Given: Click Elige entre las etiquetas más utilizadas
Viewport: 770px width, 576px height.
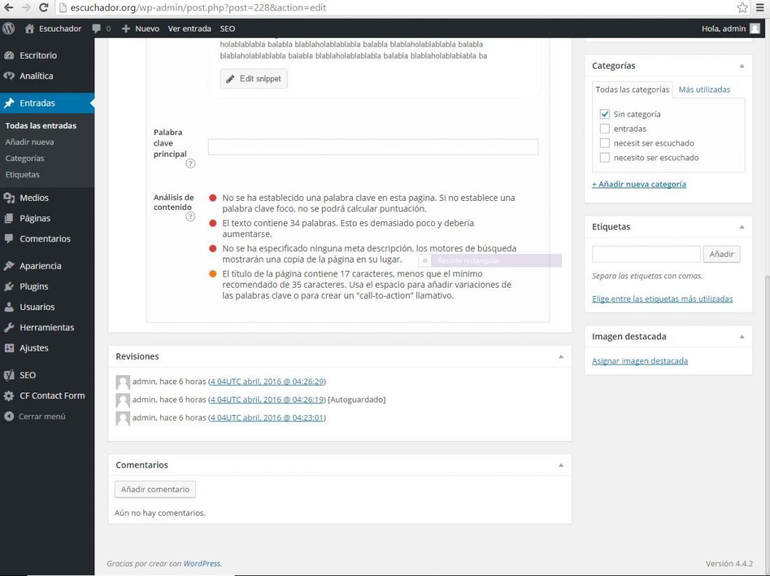Looking at the screenshot, I should point(662,299).
